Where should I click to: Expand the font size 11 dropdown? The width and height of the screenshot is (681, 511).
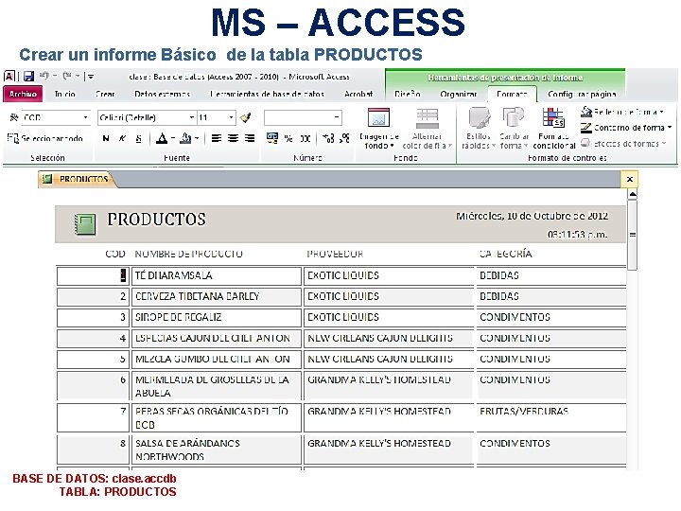231,117
